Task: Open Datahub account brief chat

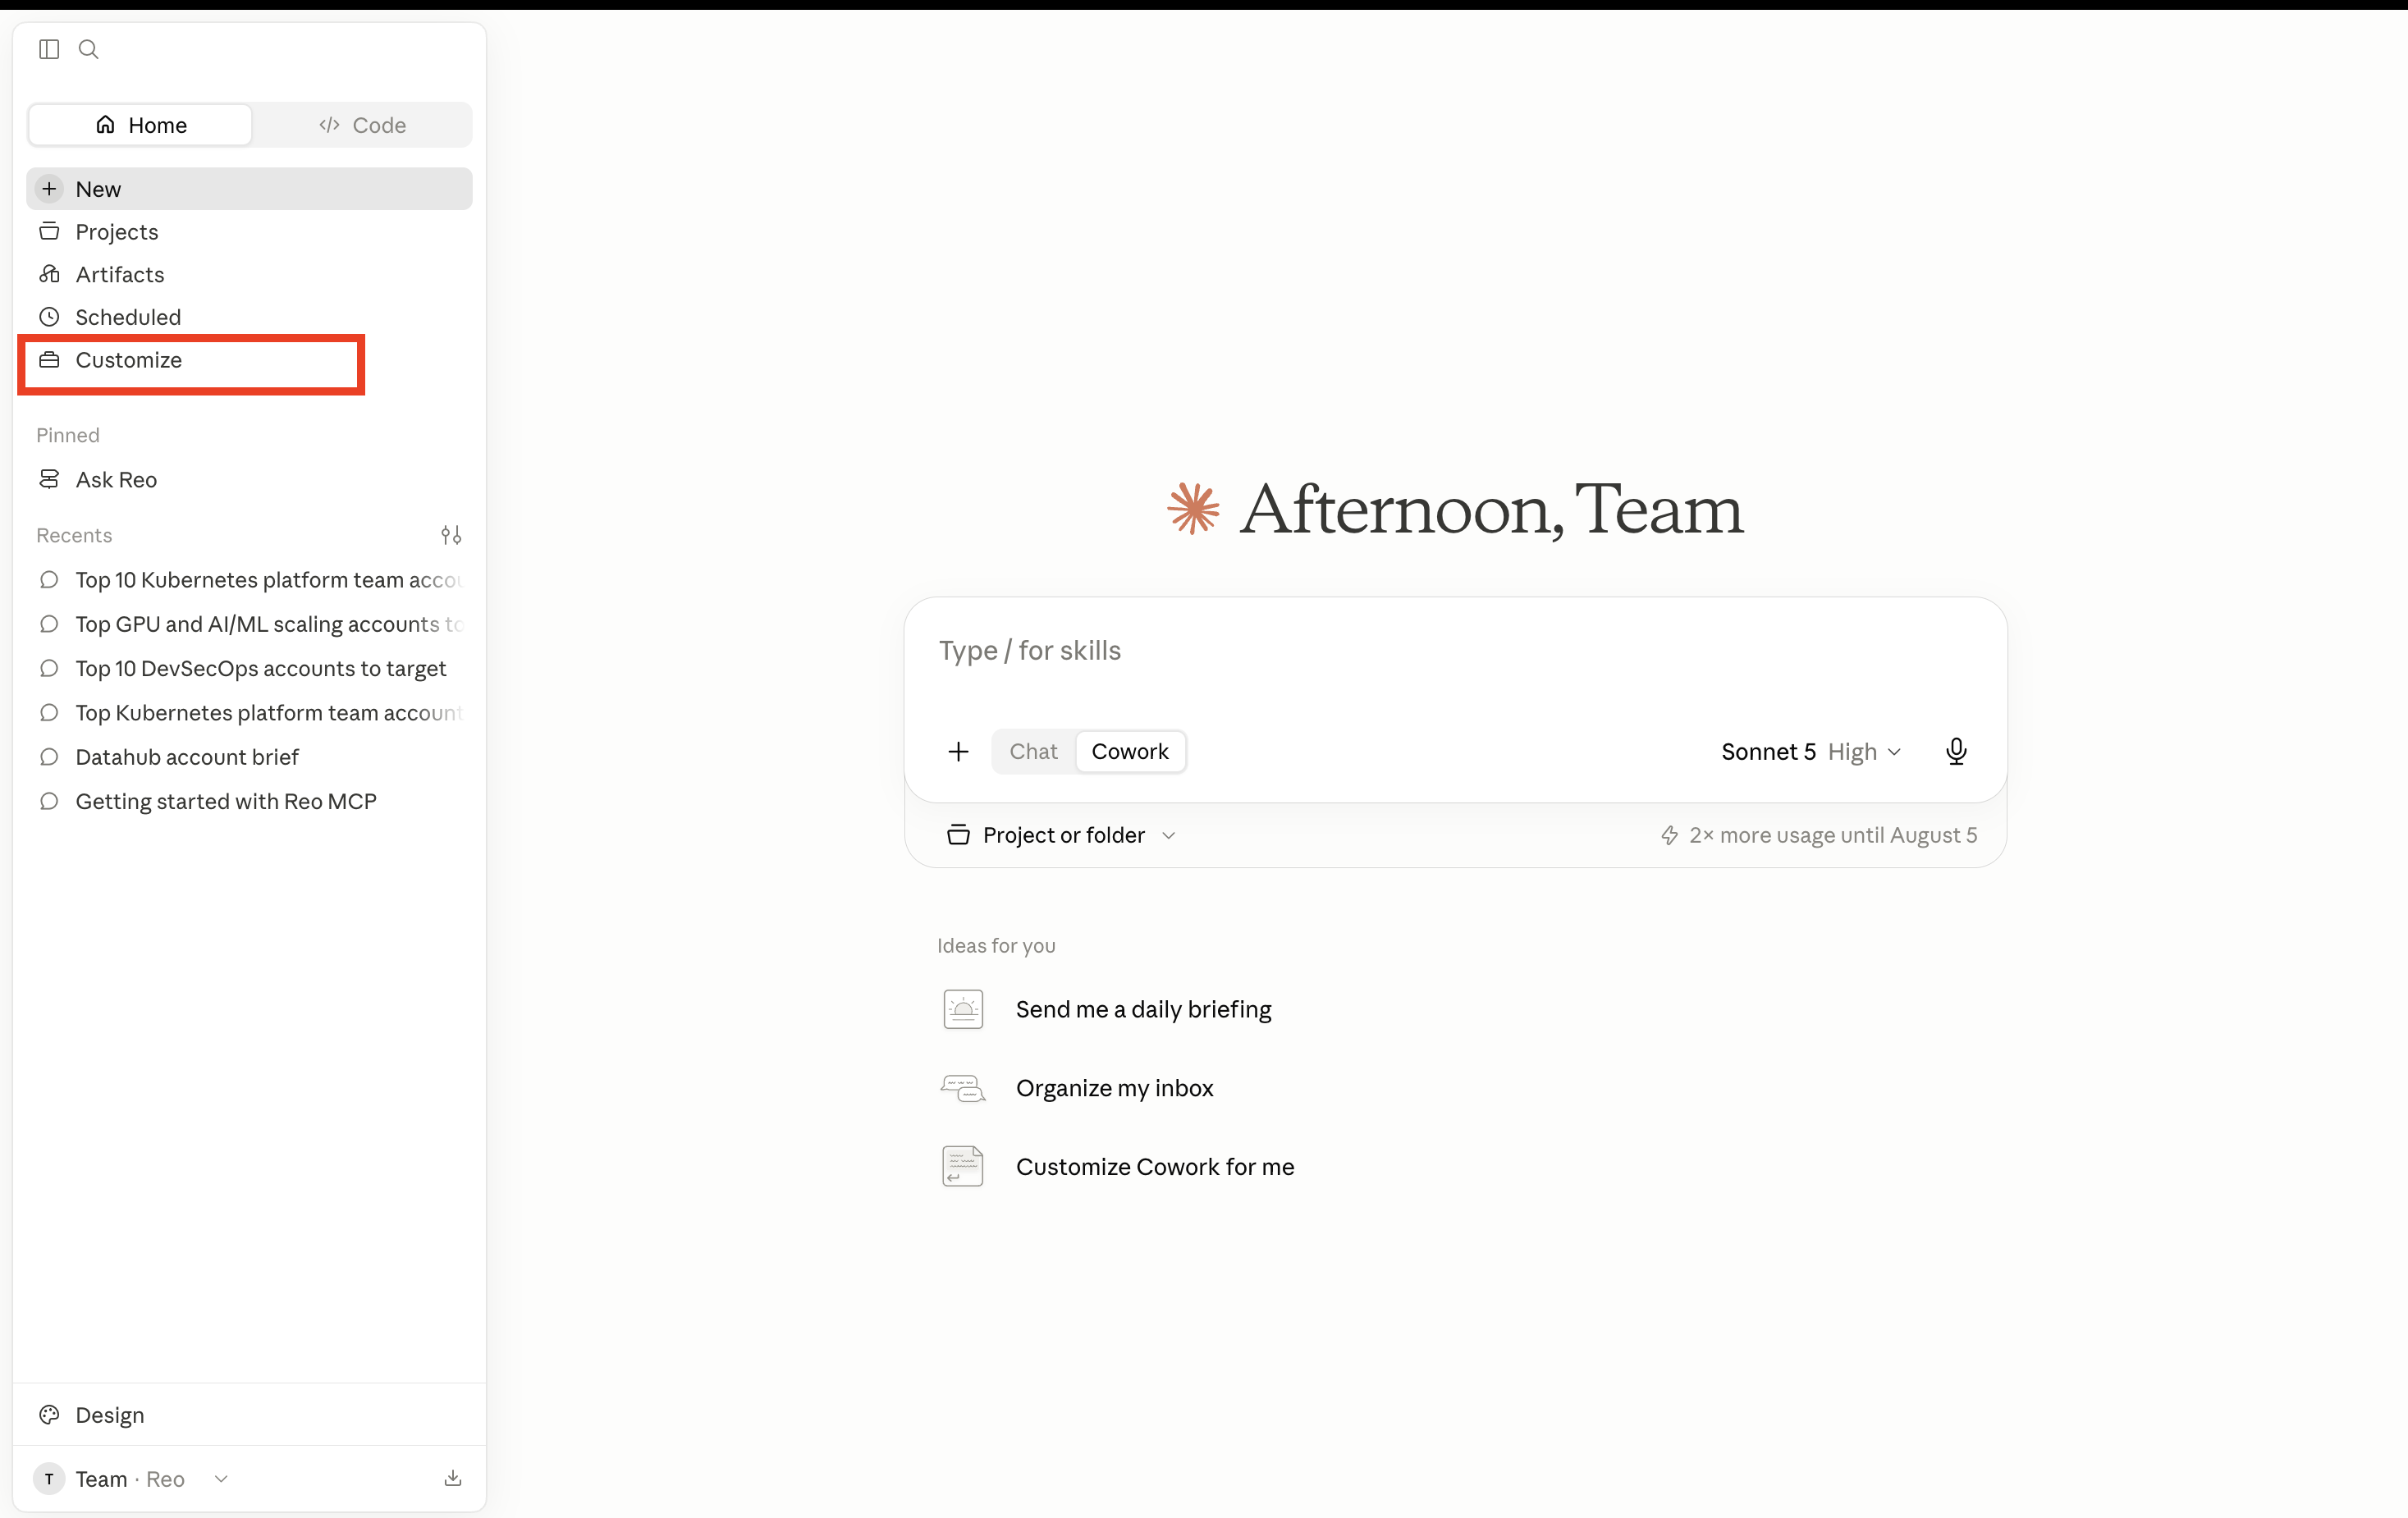Action: pyautogui.click(x=249, y=757)
